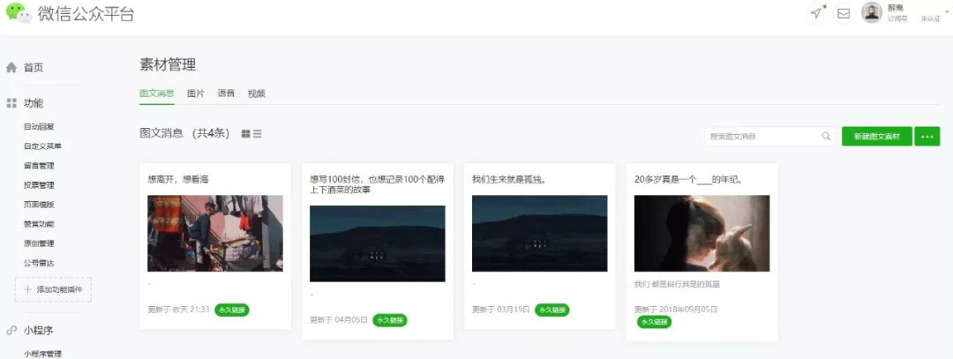The width and height of the screenshot is (953, 359).
Task: Click text 更新于 昨天 21:33
Action: [x=178, y=310]
